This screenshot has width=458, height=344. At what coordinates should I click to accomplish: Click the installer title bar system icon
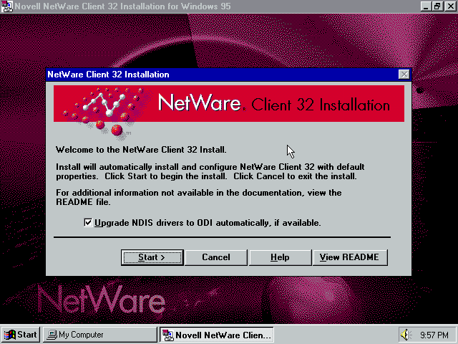tap(6, 6)
